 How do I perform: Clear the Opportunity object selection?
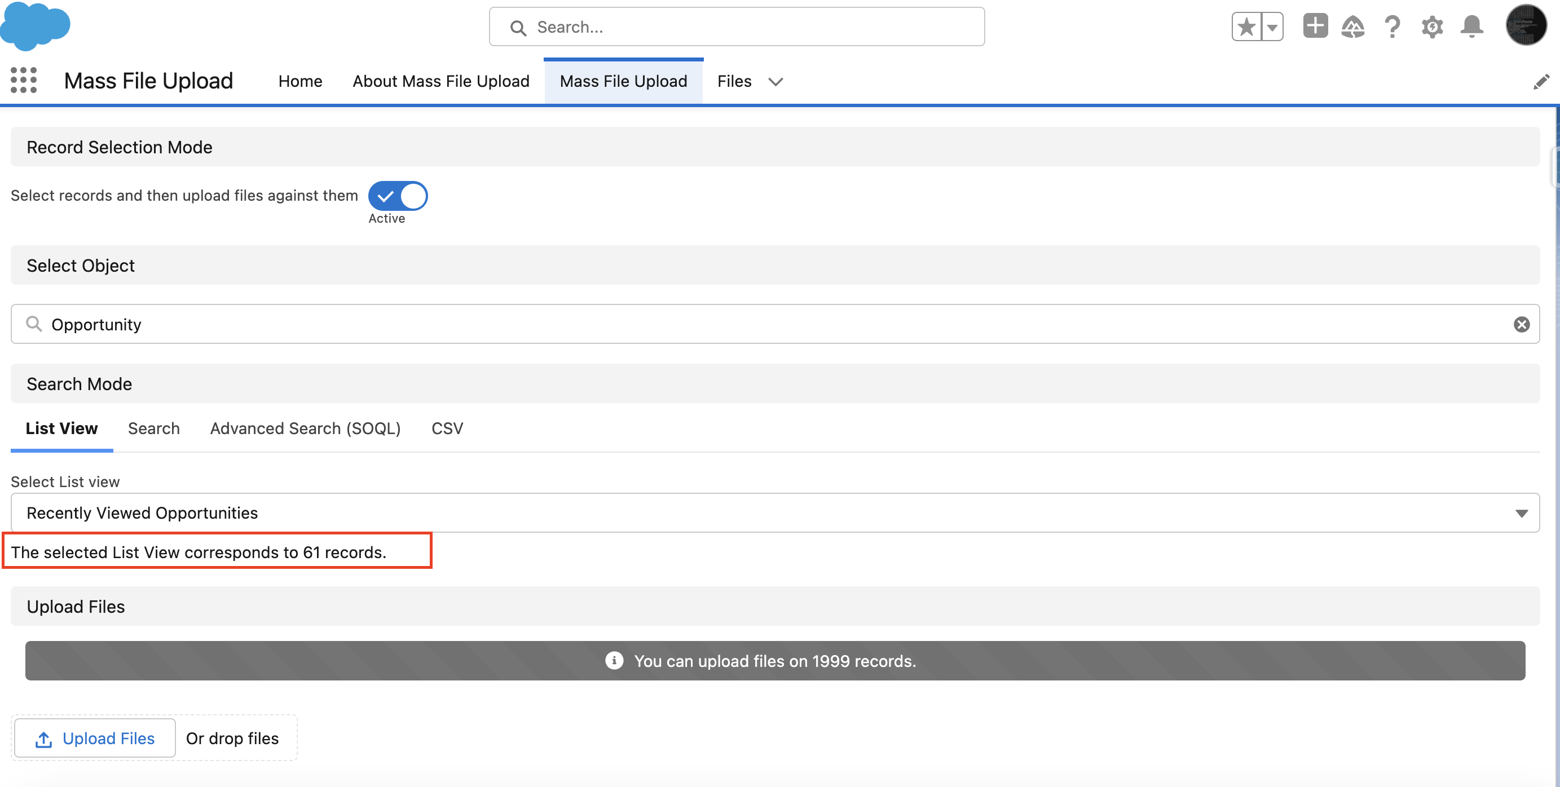1521,325
